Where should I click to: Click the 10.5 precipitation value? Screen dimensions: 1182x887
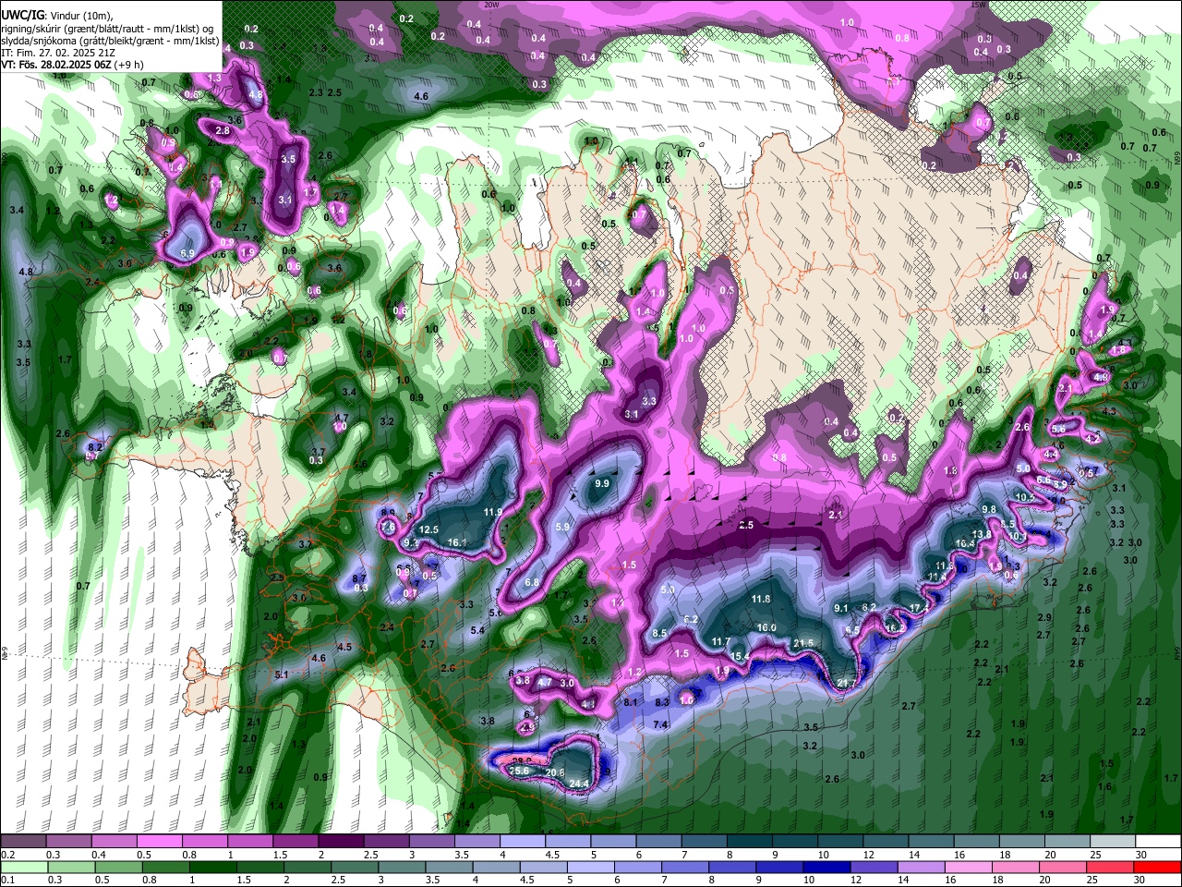1024,498
